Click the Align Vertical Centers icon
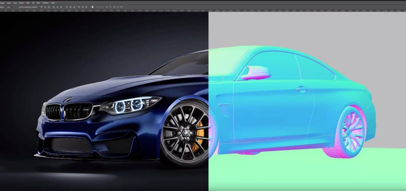The image size is (406, 191). (45, 7)
